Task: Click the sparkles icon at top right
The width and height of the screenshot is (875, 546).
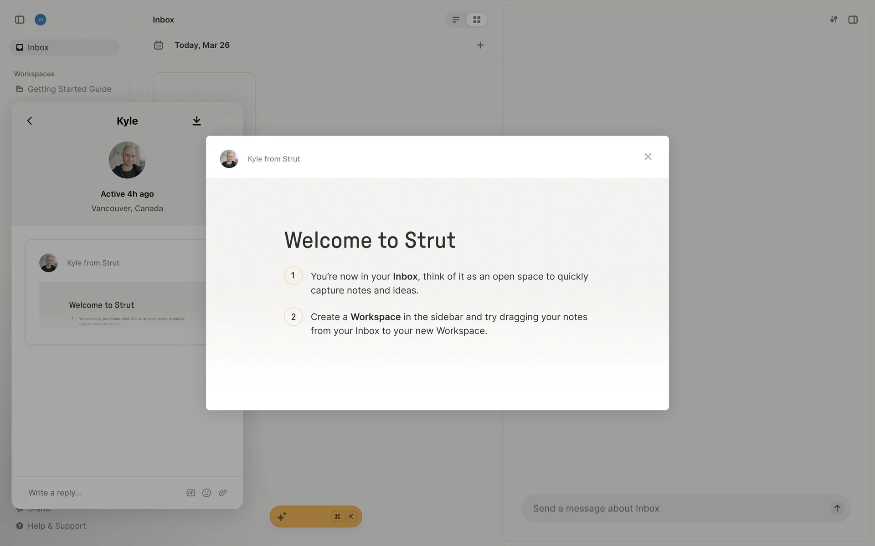Action: click(834, 20)
